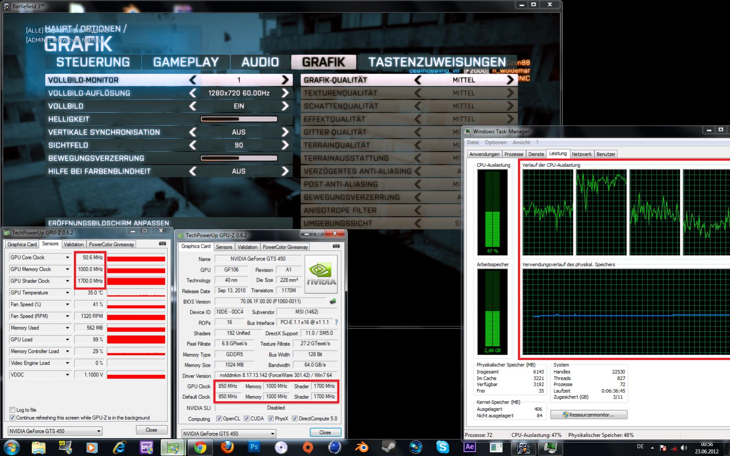The image size is (730, 456).
Task: Open Graphics Card tab in GPU-Z Sensors window
Action: coord(22,244)
